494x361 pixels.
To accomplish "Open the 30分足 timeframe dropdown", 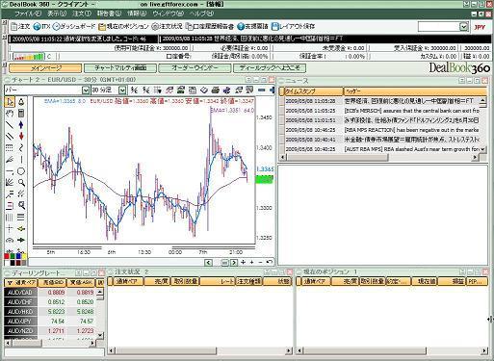I will click(122, 90).
